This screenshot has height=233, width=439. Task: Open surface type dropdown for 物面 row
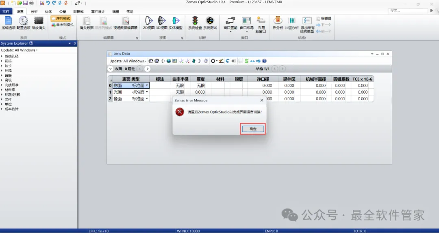147,86
